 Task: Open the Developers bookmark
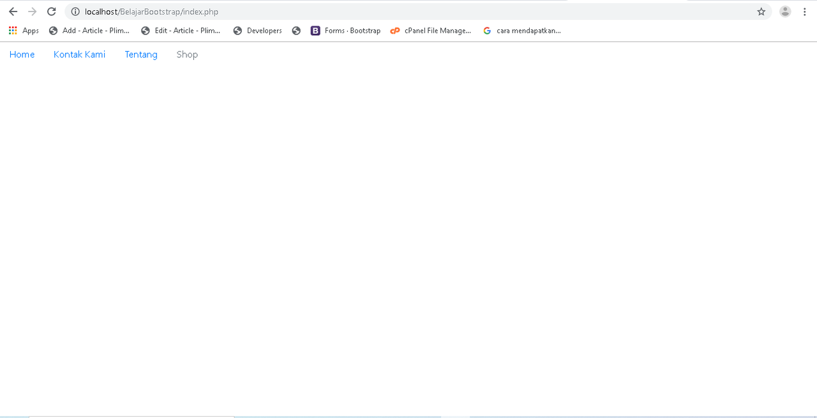(x=257, y=31)
